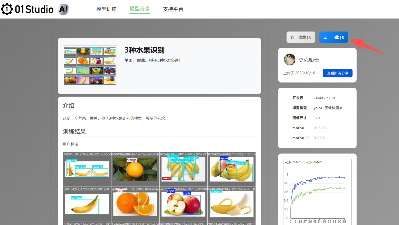Click the 收藏 favorite button
The image size is (399, 225).
[301, 37]
